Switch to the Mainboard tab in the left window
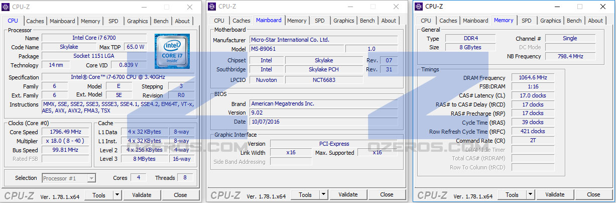 pyautogui.click(x=62, y=21)
